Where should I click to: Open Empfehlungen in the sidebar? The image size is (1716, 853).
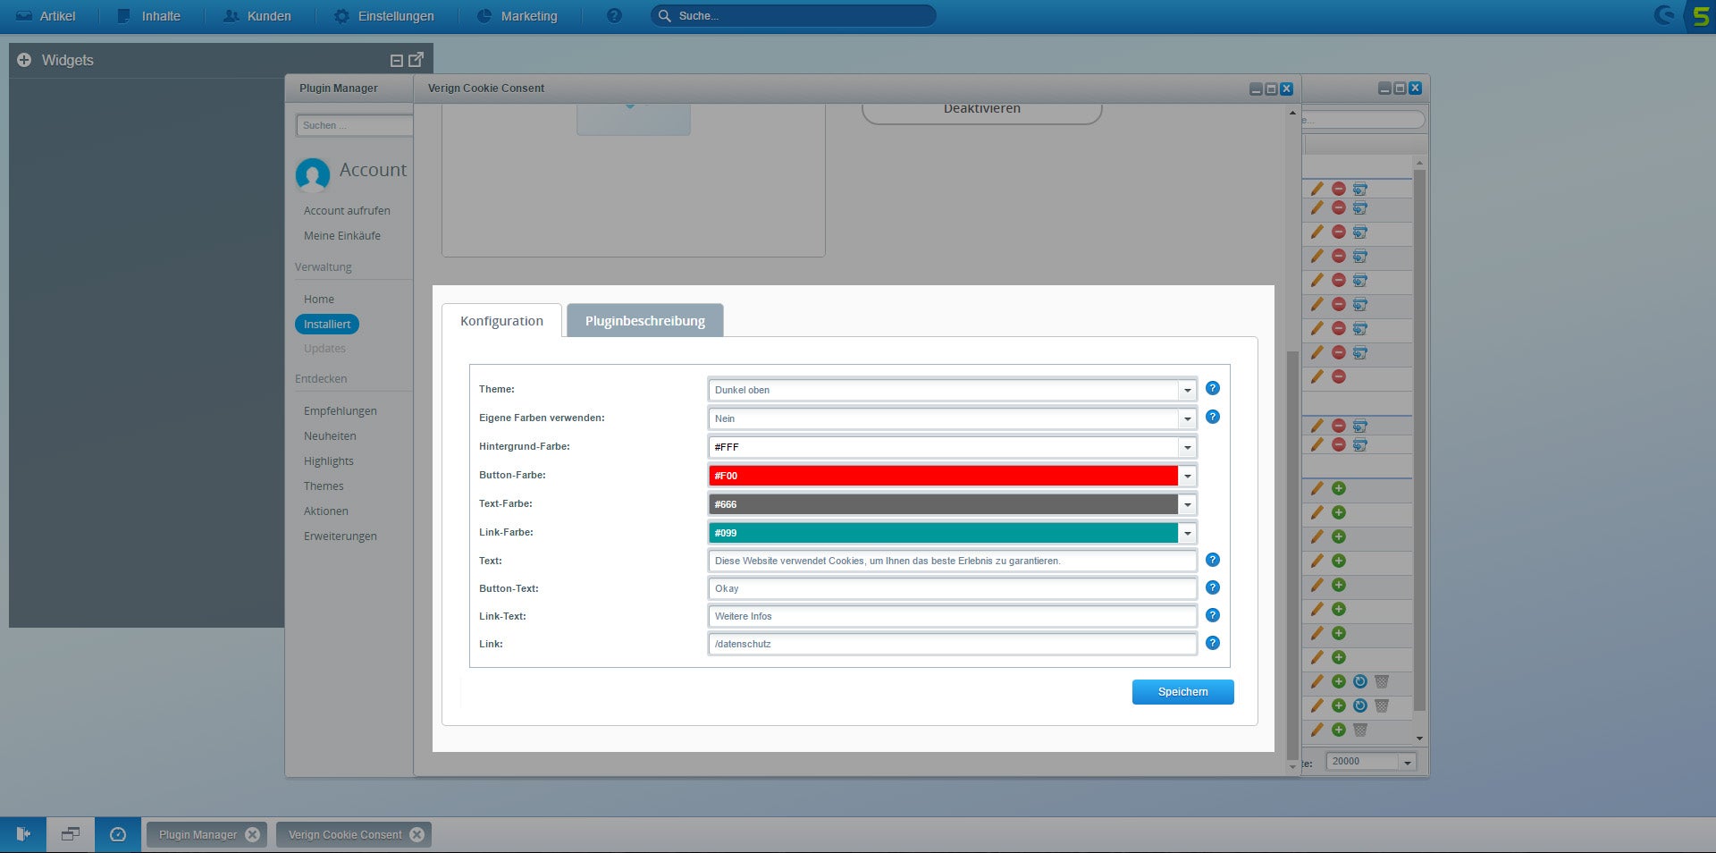coord(341,411)
